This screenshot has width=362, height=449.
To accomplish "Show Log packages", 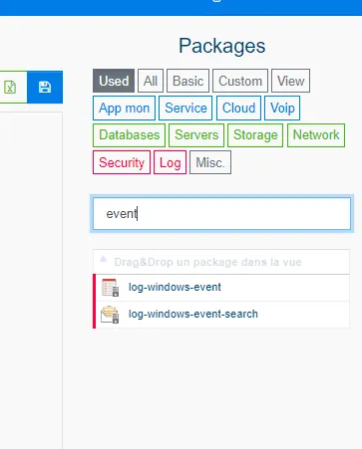I will (171, 162).
